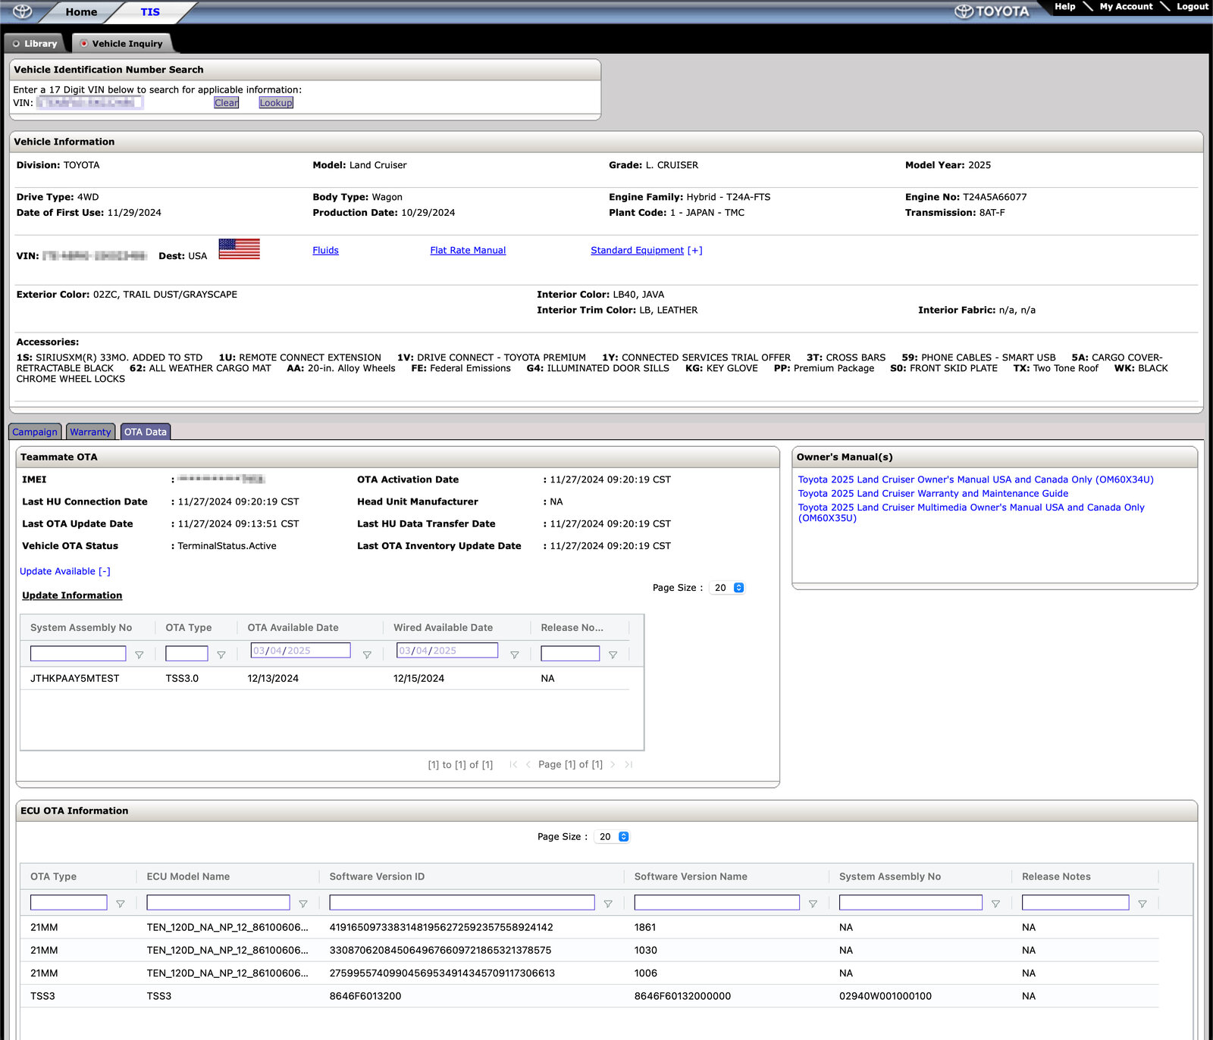This screenshot has width=1213, height=1040.
Task: Click the ECU OTA Type filter field
Action: tap(68, 902)
